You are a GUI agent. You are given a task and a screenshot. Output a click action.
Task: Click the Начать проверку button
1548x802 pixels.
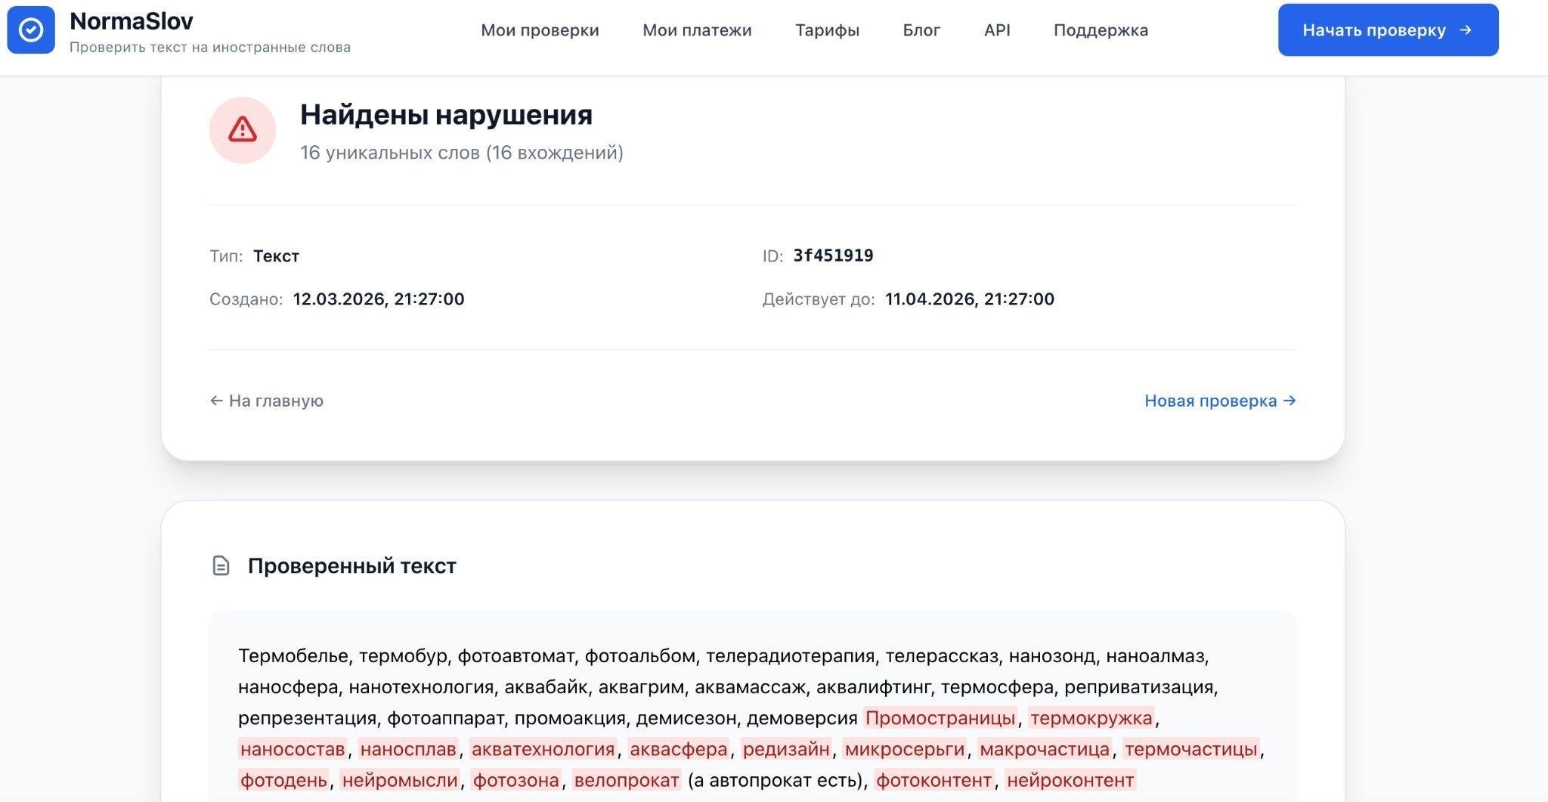click(1388, 30)
